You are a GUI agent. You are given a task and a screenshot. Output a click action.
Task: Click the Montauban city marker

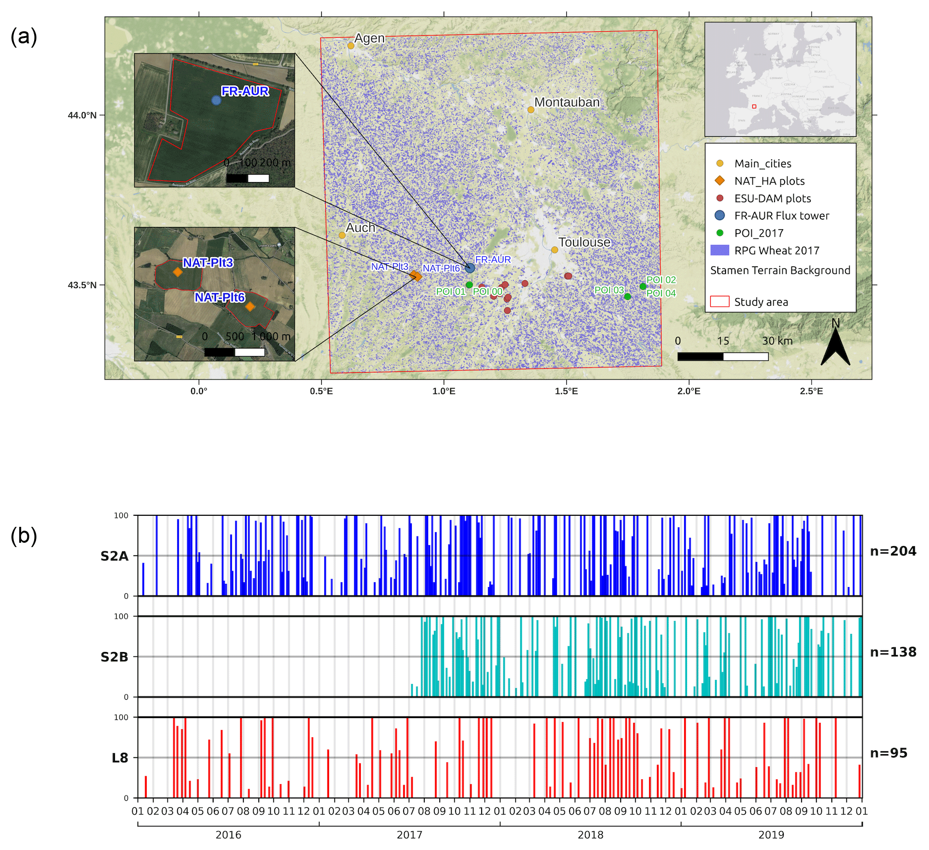click(x=531, y=110)
